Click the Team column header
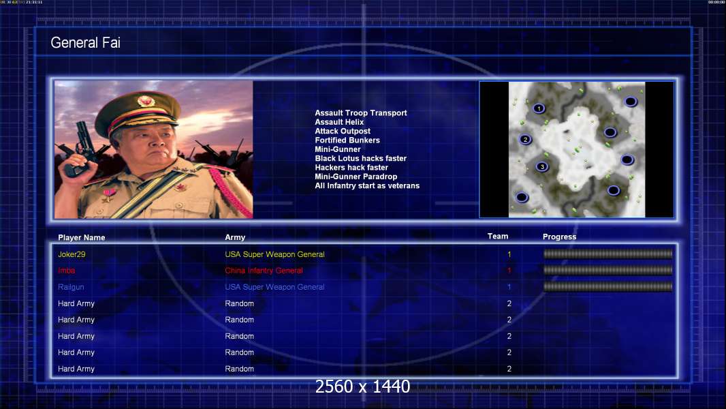 pos(498,237)
